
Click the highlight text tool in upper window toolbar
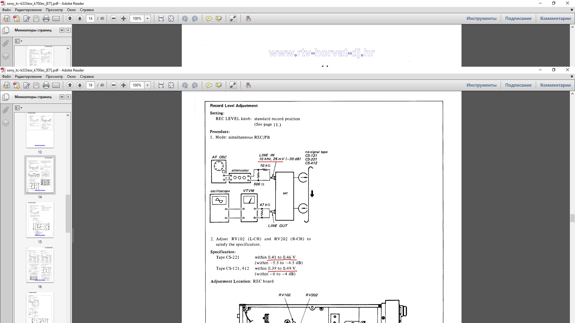(x=219, y=19)
